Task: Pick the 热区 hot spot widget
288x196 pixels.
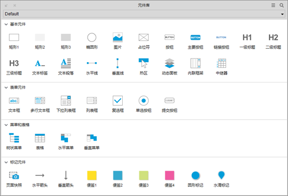Action: pyautogui.click(x=143, y=66)
